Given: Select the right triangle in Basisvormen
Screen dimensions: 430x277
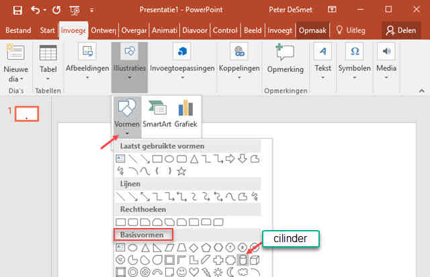Looking at the screenshot, I should 157,247.
